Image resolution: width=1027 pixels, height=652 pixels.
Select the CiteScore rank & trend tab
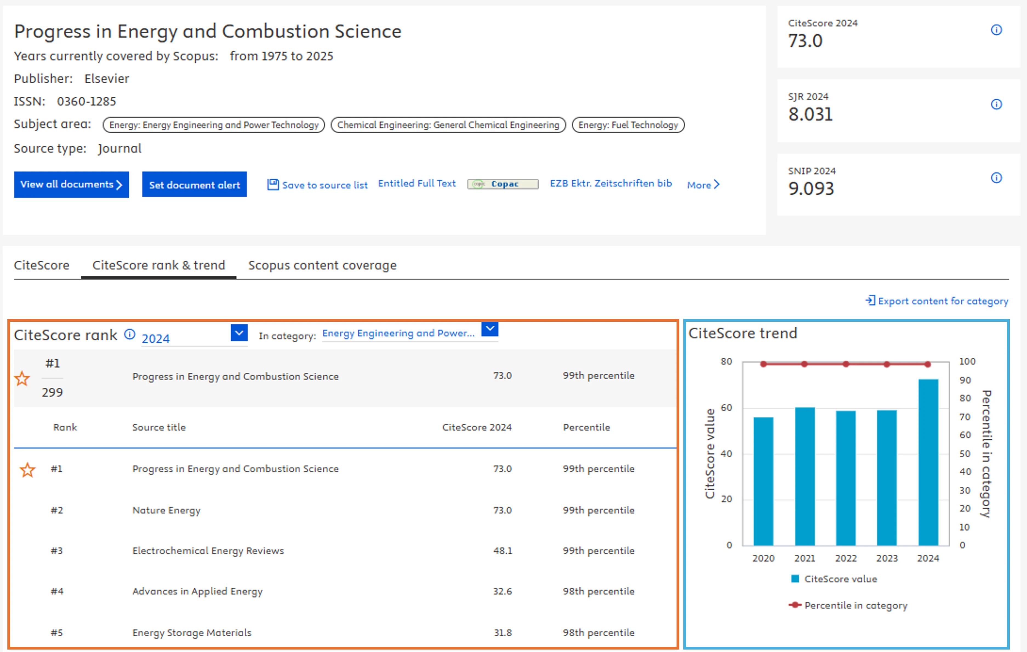click(159, 265)
